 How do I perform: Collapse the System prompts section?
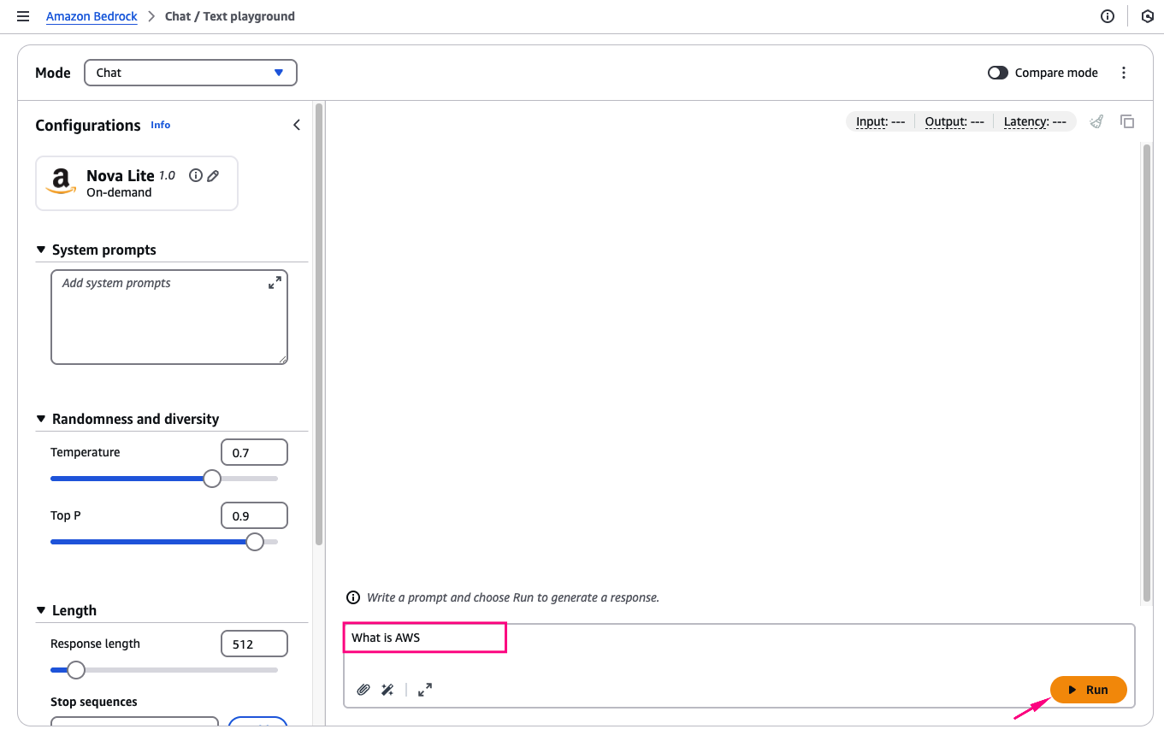[x=41, y=250]
